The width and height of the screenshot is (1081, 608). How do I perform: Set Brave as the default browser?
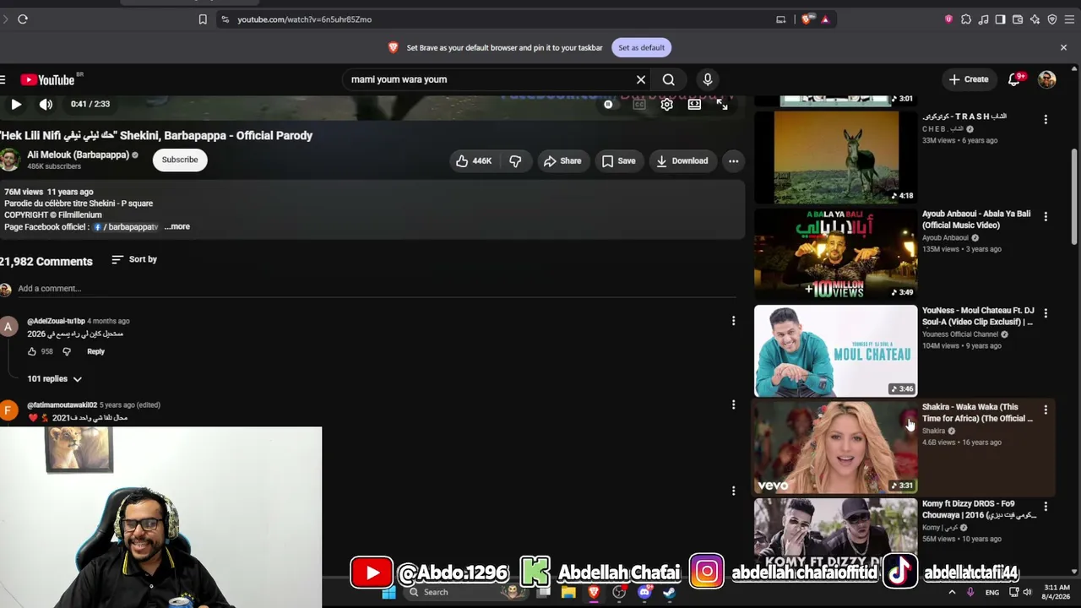641,48
